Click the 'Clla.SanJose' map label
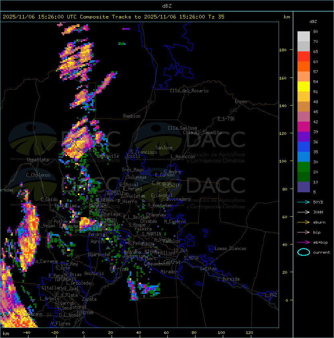 tap(182, 128)
